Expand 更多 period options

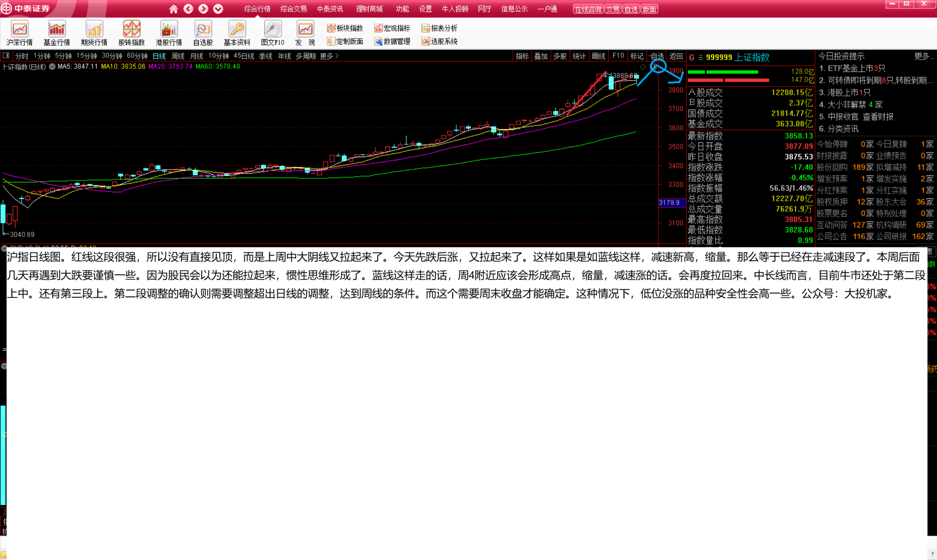point(329,56)
